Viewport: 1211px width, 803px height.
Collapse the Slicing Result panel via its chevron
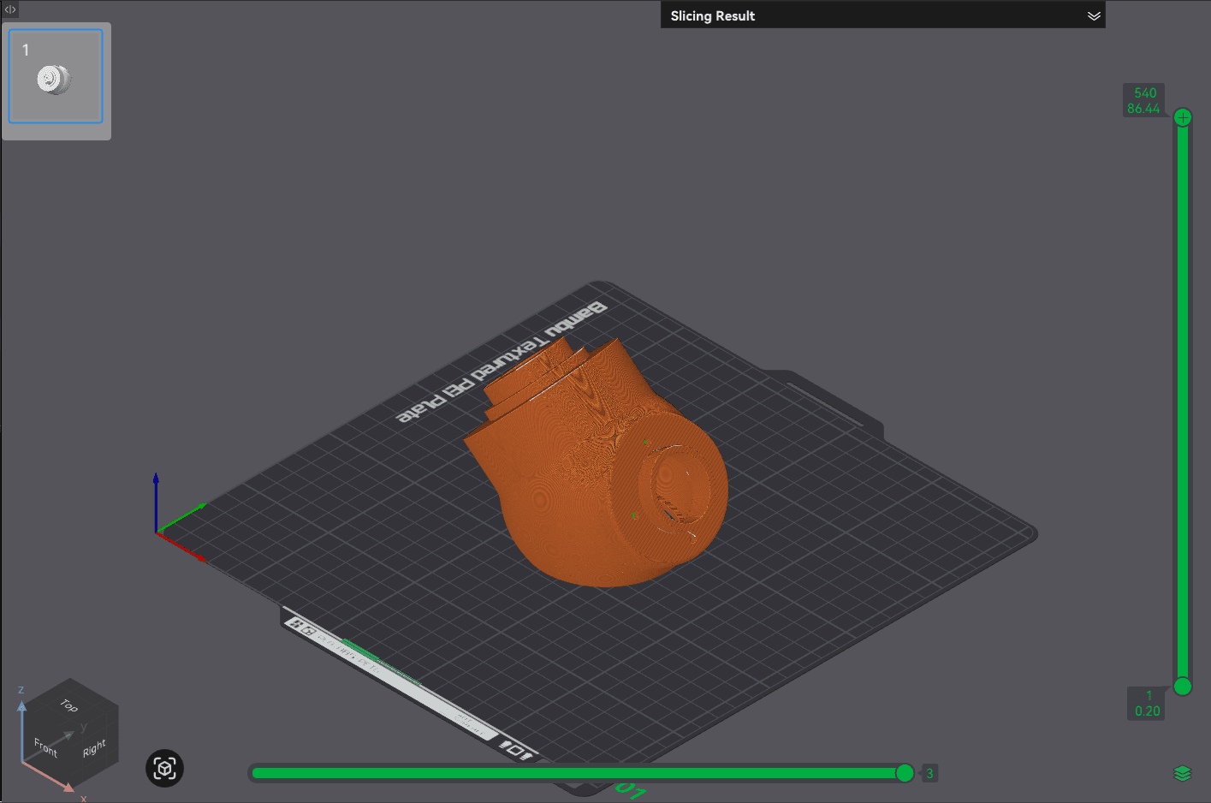coord(1093,15)
